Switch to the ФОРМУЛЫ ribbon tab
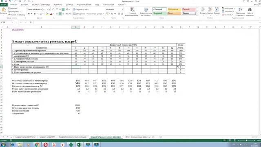This screenshot has width=261, height=147. pos(58,5)
